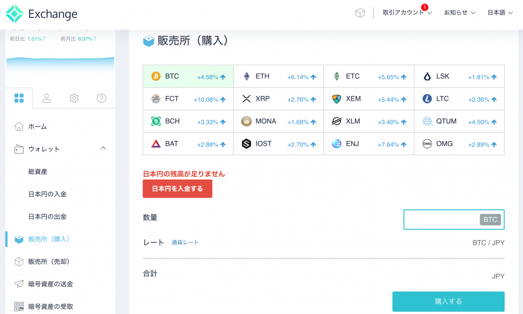Open the 日本語 language selector
Screen dimensions: 523x314
click(500, 13)
